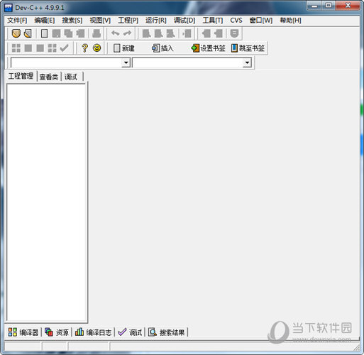Open the CVS menu

[x=236, y=21]
